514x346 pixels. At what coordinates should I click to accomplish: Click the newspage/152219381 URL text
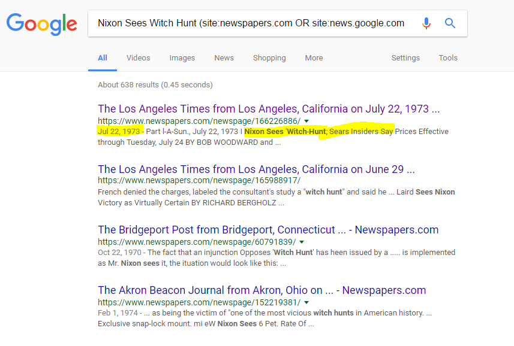coord(199,302)
